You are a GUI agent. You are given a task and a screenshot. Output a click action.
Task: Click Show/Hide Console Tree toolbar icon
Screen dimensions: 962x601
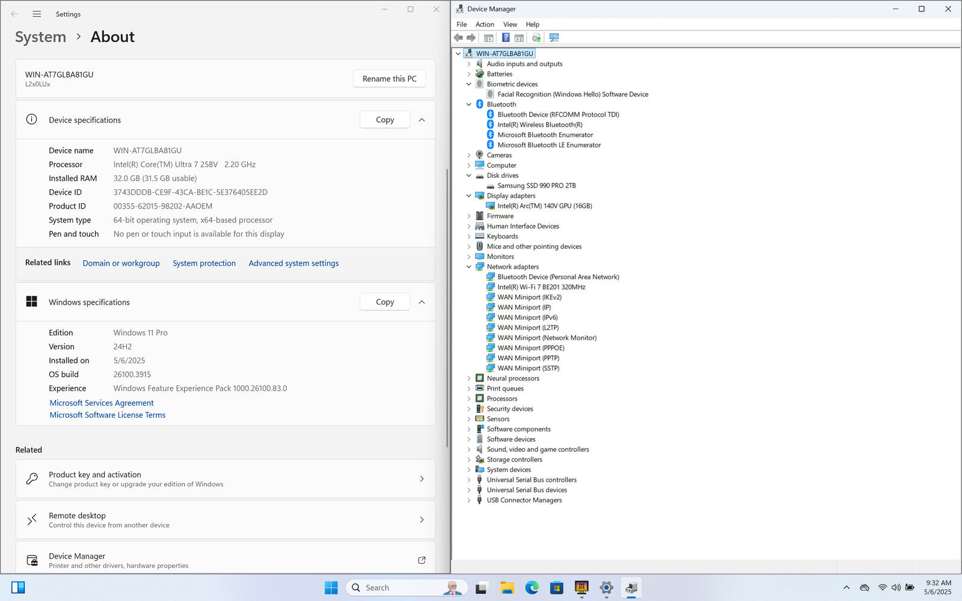coord(488,38)
